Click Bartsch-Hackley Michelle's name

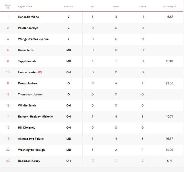[x=35, y=117]
